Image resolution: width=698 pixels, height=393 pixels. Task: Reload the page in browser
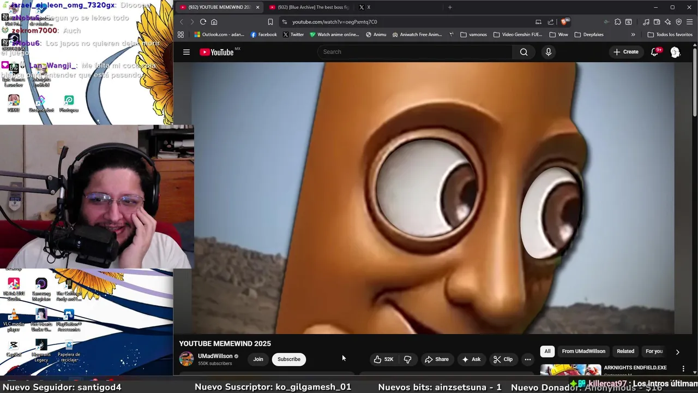pyautogui.click(x=203, y=22)
